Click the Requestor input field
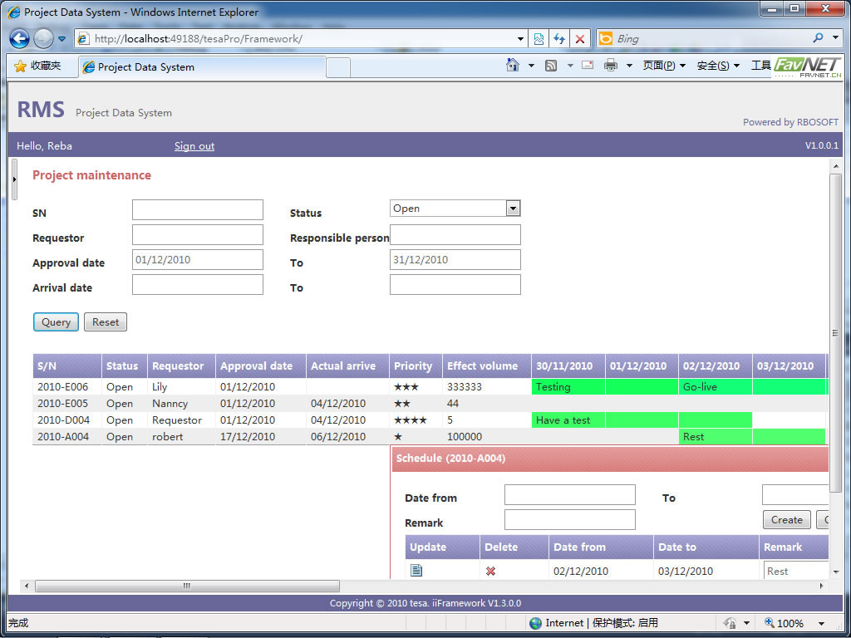This screenshot has width=851, height=638. [198, 235]
